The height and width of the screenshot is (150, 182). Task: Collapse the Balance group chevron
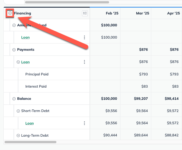(x=14, y=99)
